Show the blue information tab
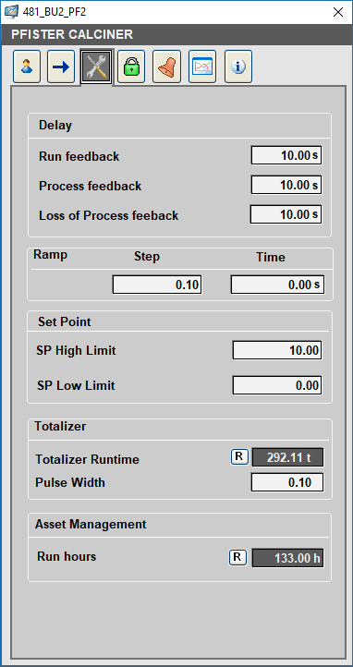 point(238,67)
